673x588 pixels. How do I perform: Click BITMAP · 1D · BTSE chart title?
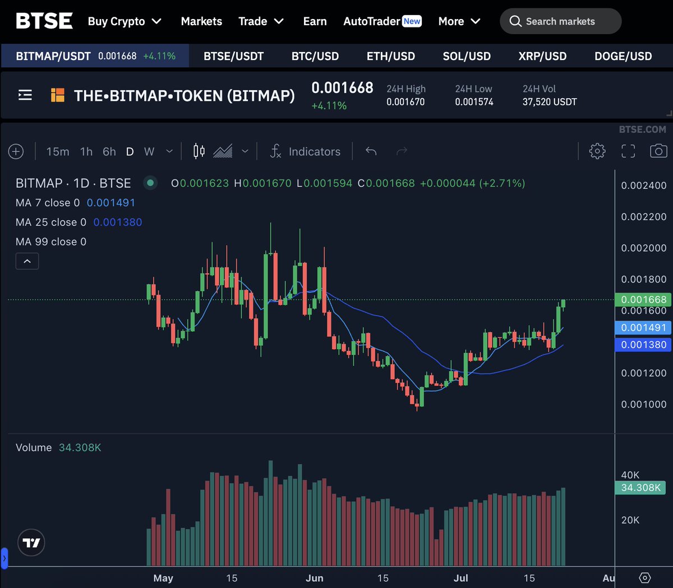(73, 183)
